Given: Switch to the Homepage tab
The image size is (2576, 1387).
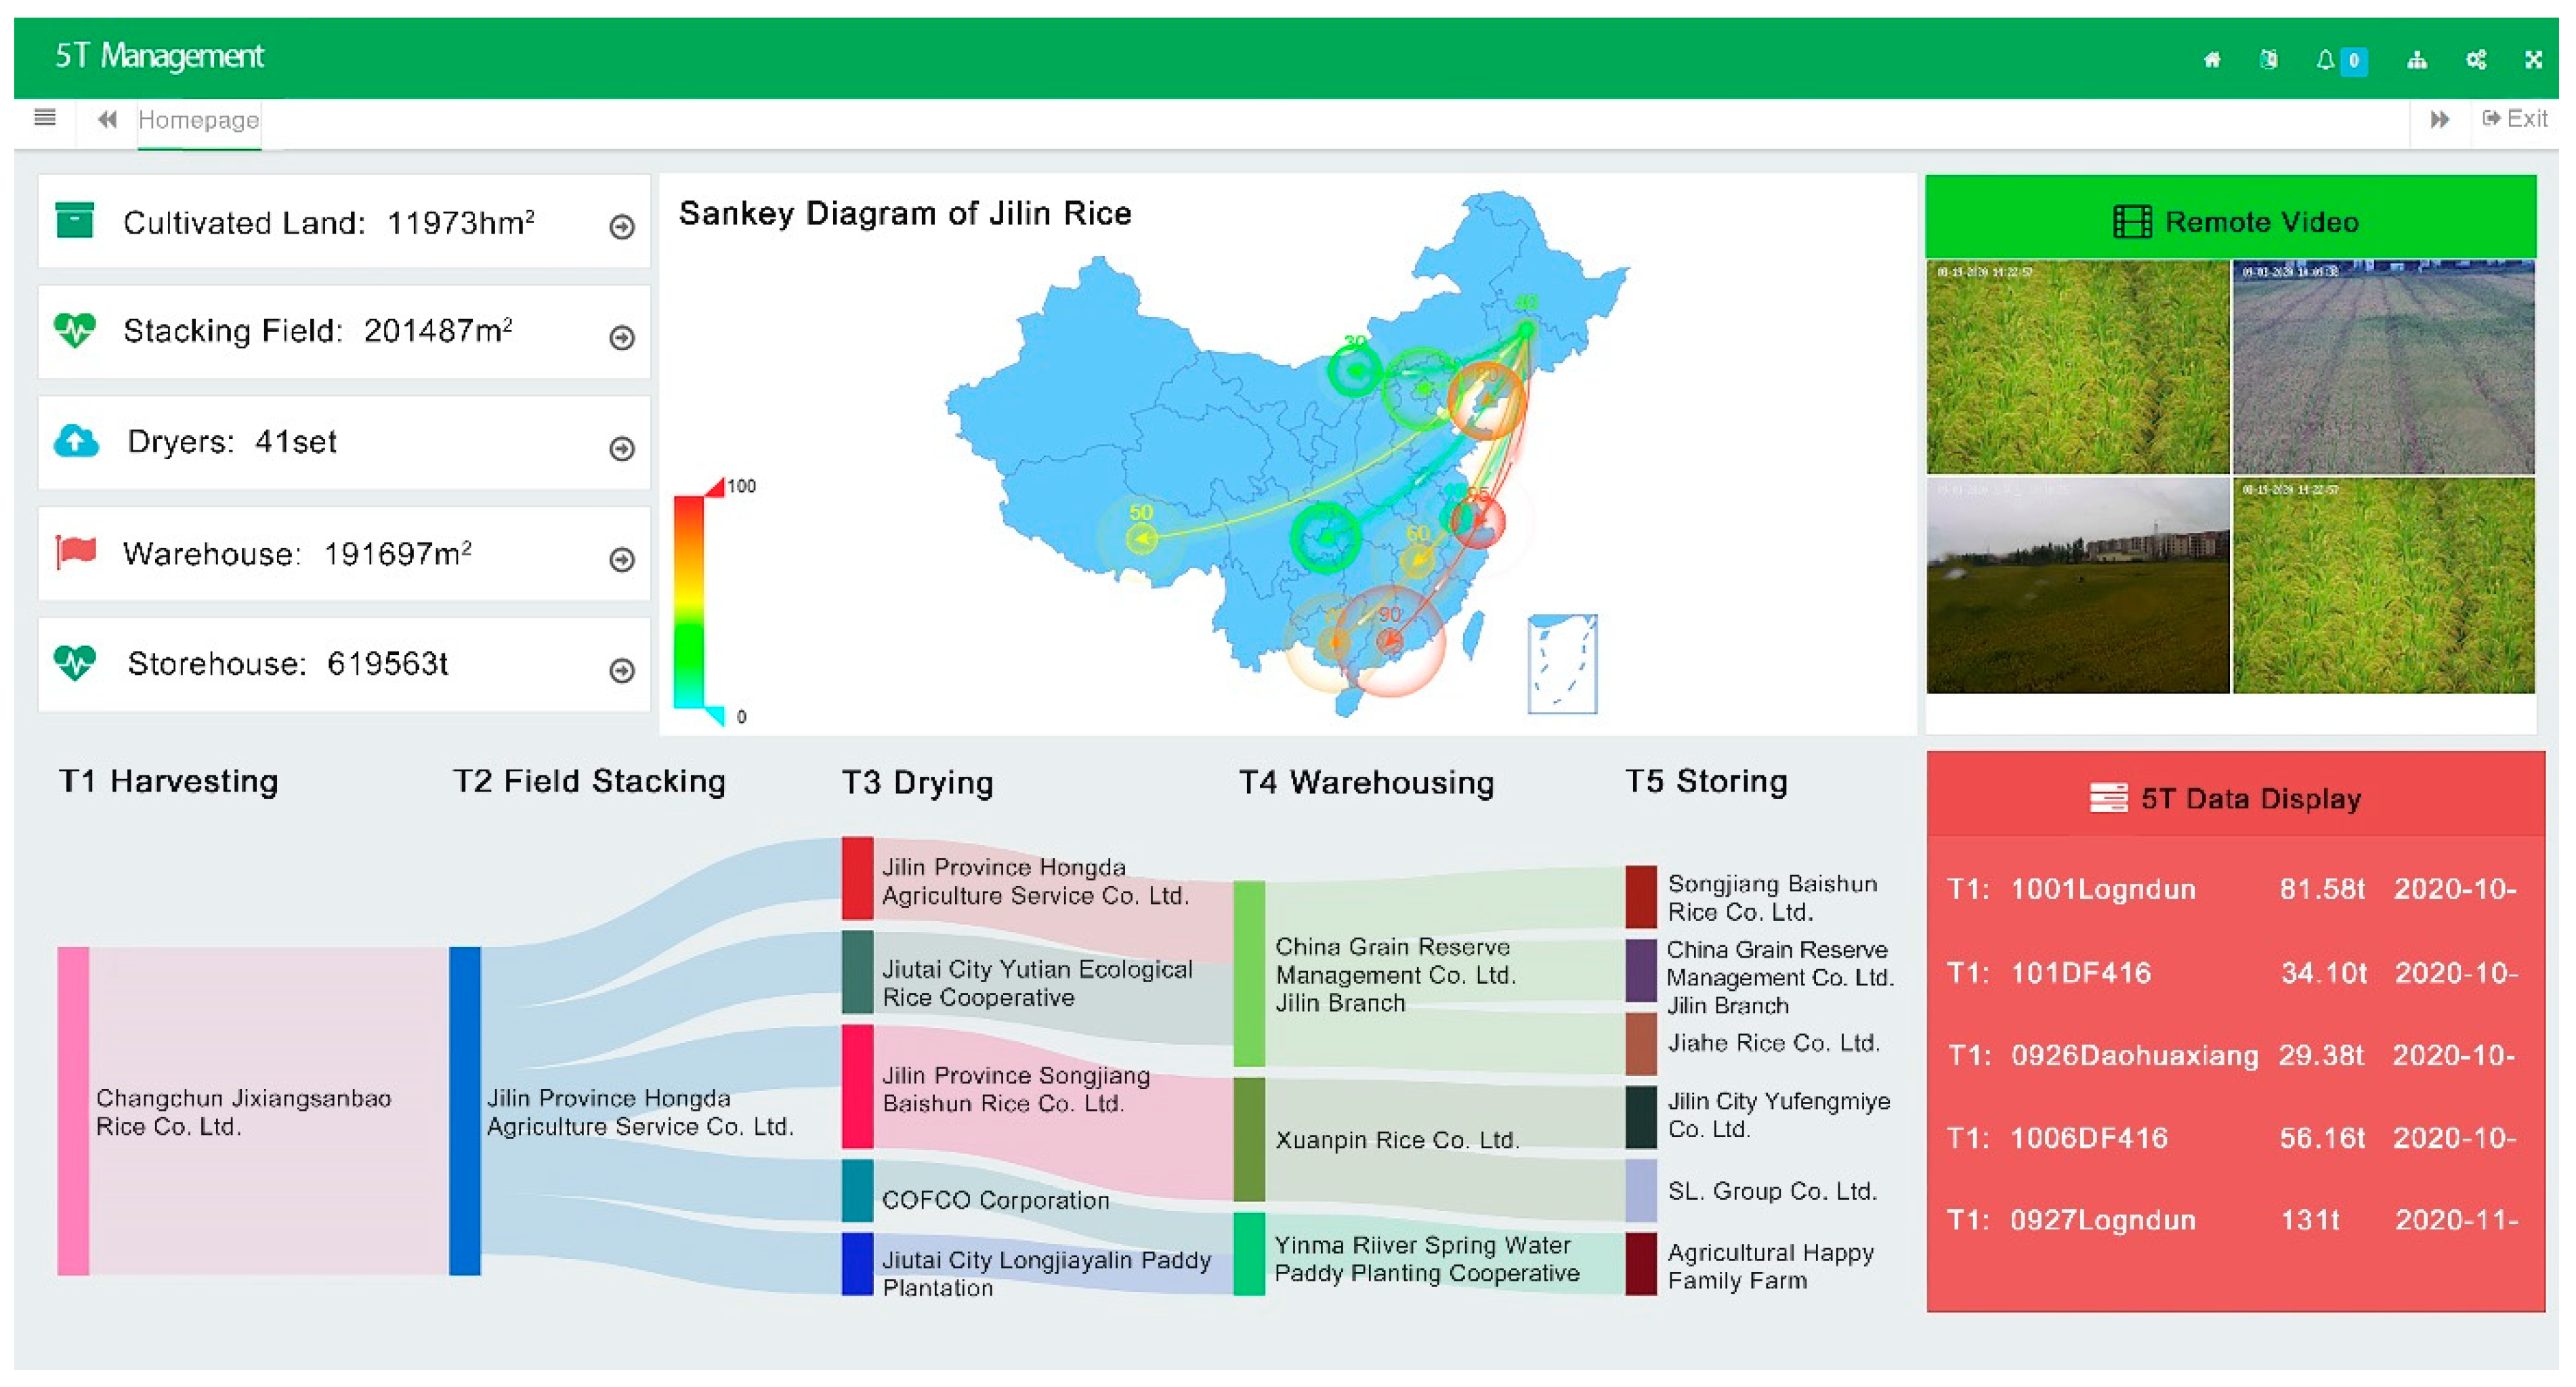Looking at the screenshot, I should tap(198, 120).
